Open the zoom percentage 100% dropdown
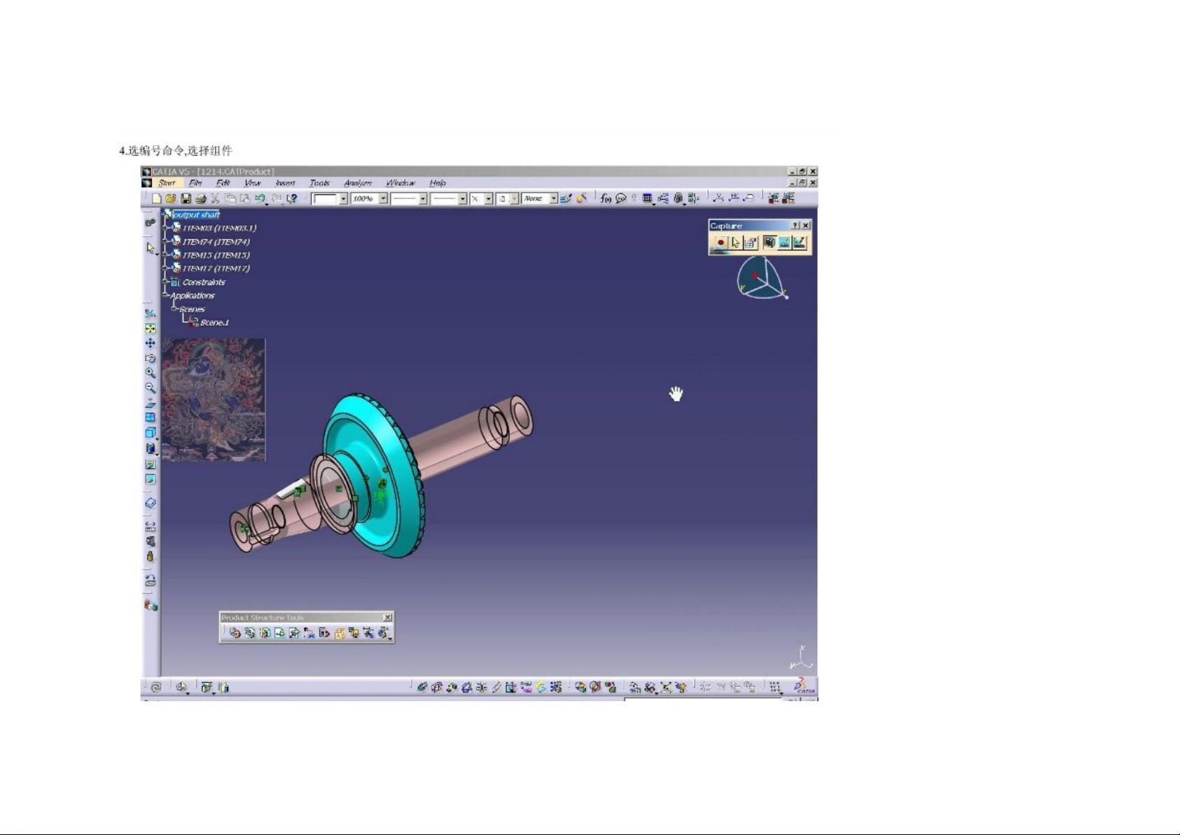Viewport: 1180px width, 835px height. pyautogui.click(x=383, y=199)
